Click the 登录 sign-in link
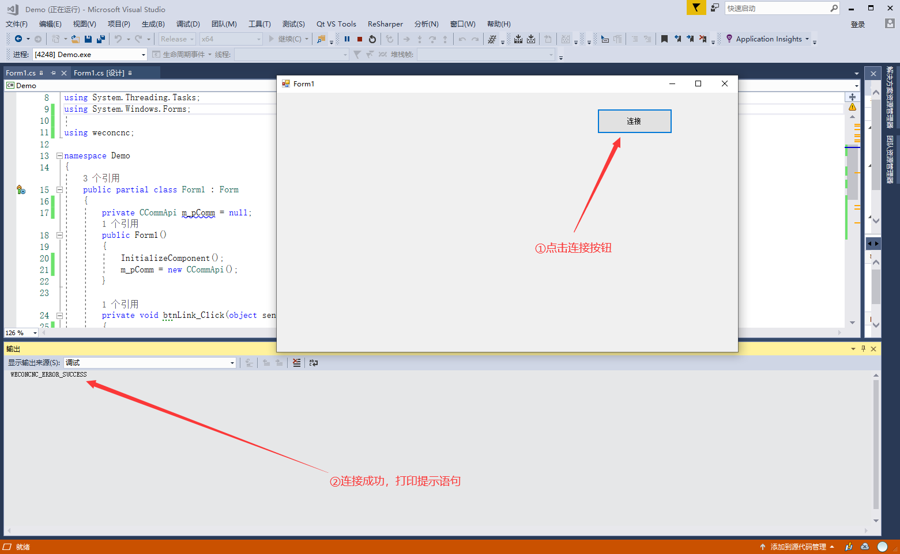This screenshot has height=554, width=900. [858, 24]
